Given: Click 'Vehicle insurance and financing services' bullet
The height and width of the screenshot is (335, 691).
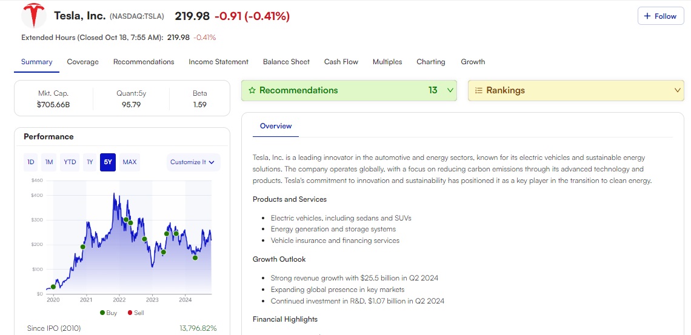Looking at the screenshot, I should (335, 240).
